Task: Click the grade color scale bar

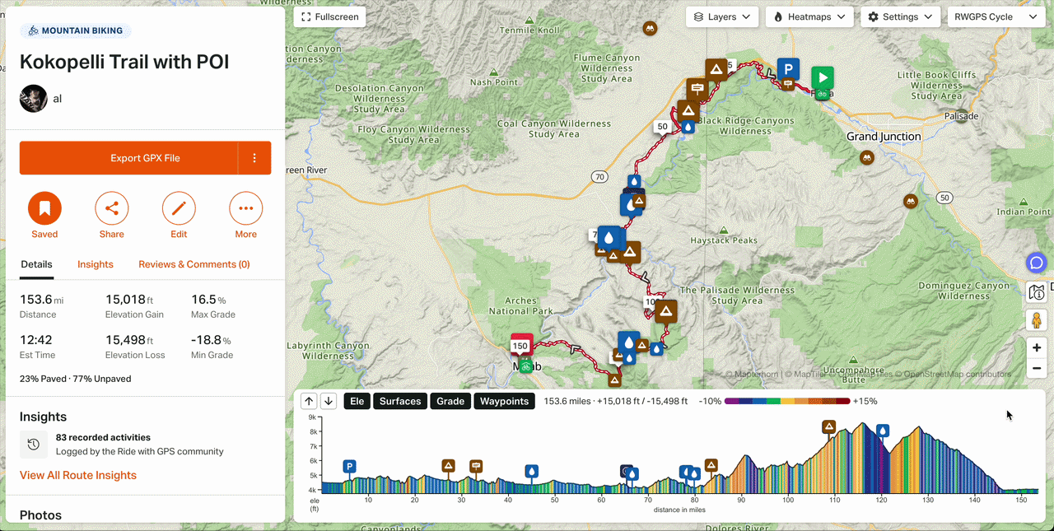Action: [787, 401]
